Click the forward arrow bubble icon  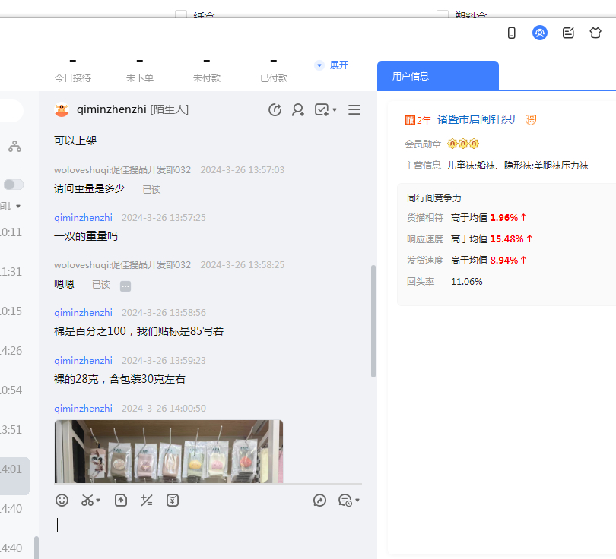(320, 500)
